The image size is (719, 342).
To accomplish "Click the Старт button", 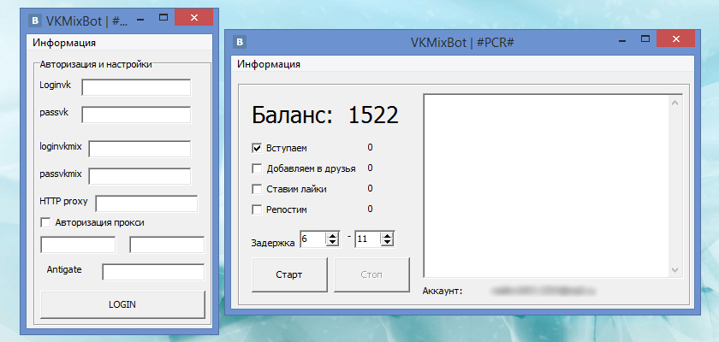I will pos(289,274).
